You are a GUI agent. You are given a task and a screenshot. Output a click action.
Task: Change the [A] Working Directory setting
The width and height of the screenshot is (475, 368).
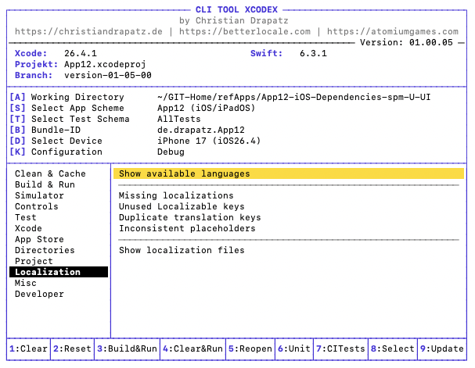67,97
